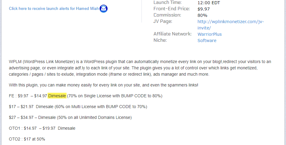Click the OTO1 $14.97 – $19.97 line
Viewport: 286px width, 145px height.
pos(42,128)
